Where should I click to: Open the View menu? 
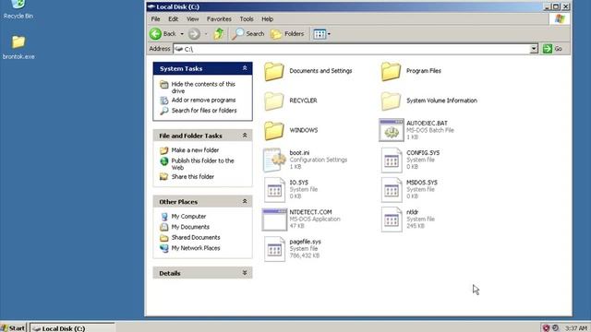click(x=193, y=18)
